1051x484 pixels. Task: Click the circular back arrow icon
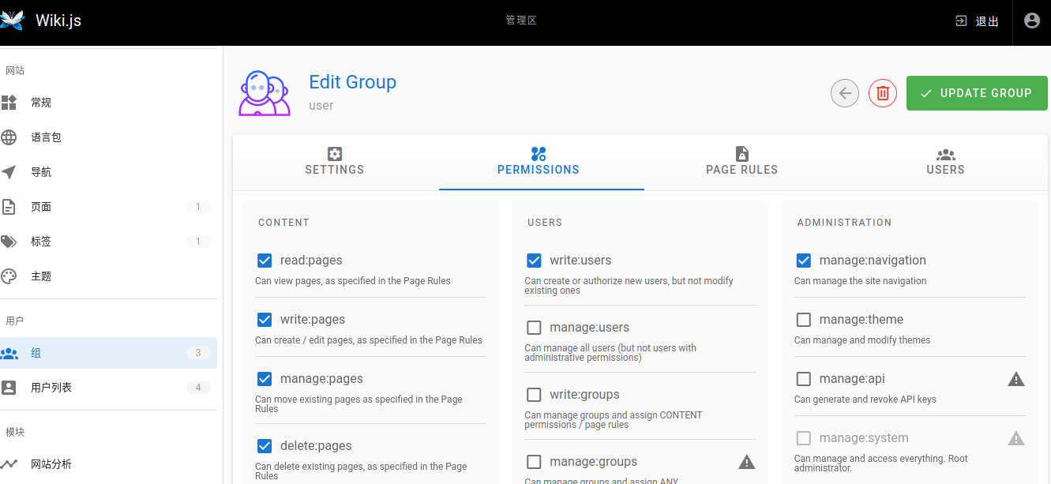click(x=844, y=92)
